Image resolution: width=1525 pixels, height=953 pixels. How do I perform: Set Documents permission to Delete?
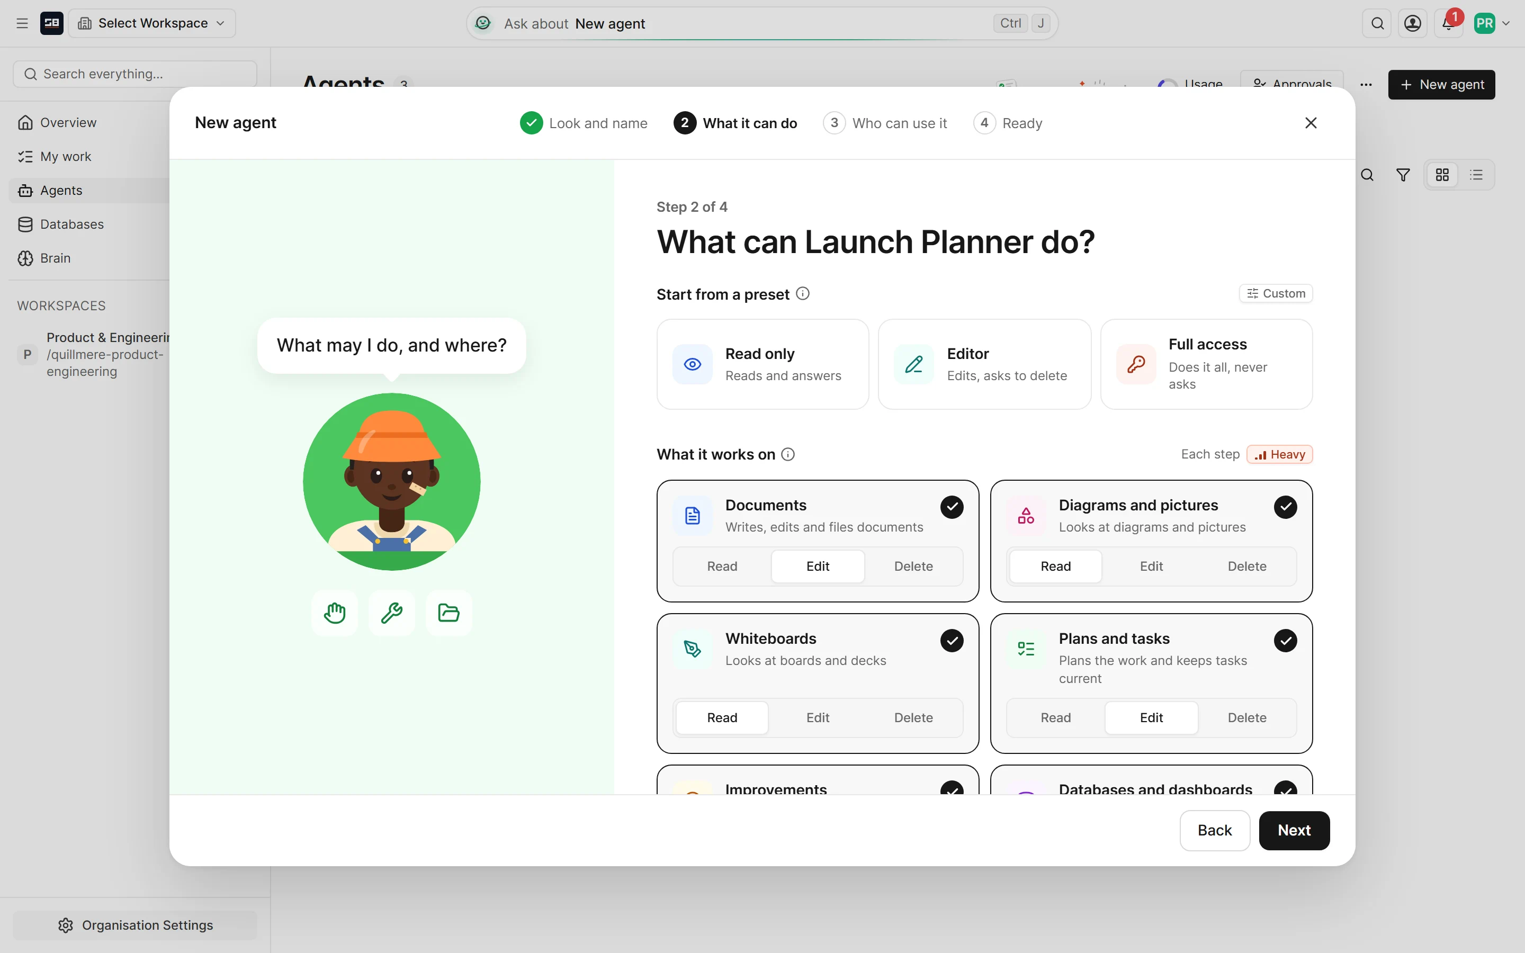913,566
